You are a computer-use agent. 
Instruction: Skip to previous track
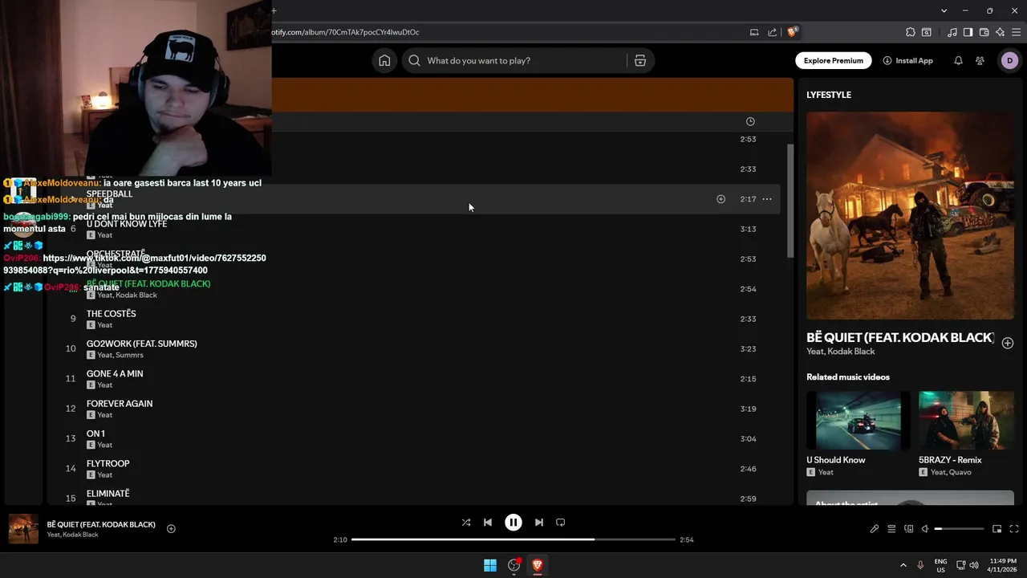pyautogui.click(x=488, y=523)
